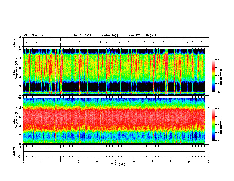
Task: Click the "5" tick on ch.1(V) axis
Action: [20, 38]
